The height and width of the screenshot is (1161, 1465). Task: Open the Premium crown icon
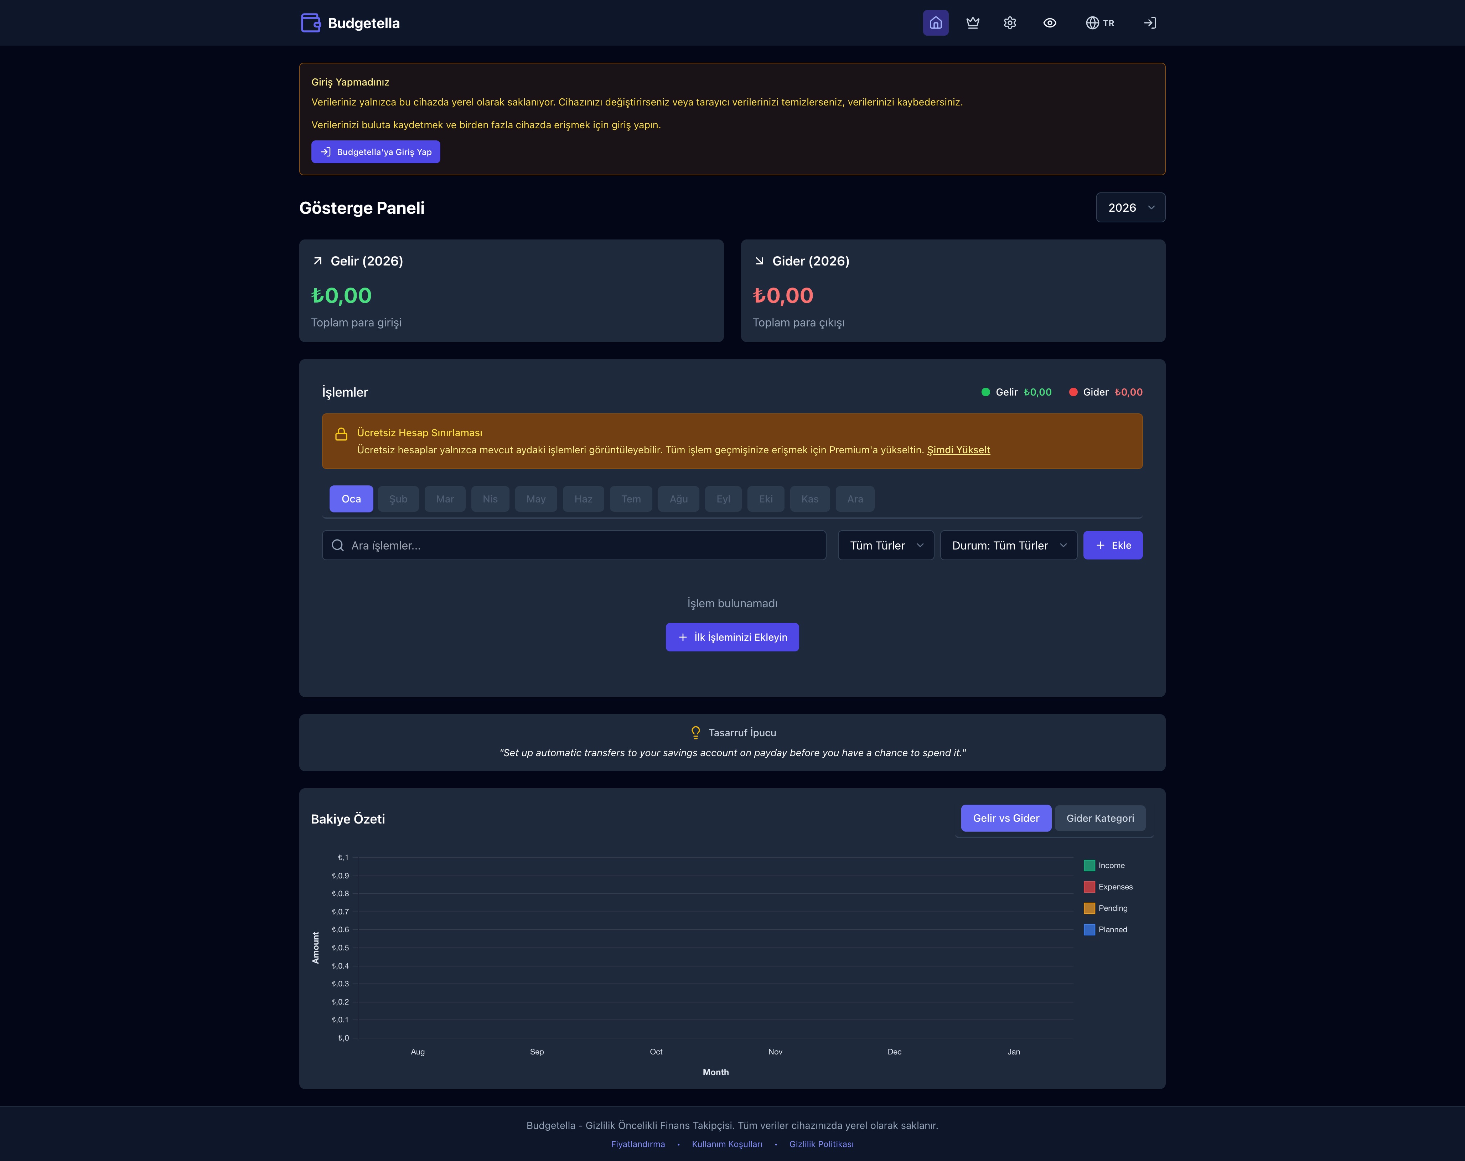click(x=973, y=23)
